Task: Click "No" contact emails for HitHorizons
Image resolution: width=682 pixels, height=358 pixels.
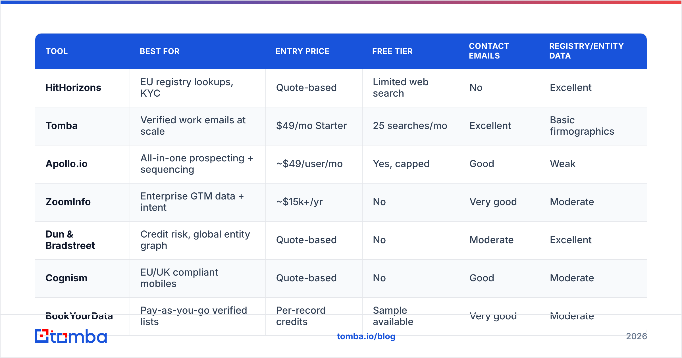Action: point(476,88)
